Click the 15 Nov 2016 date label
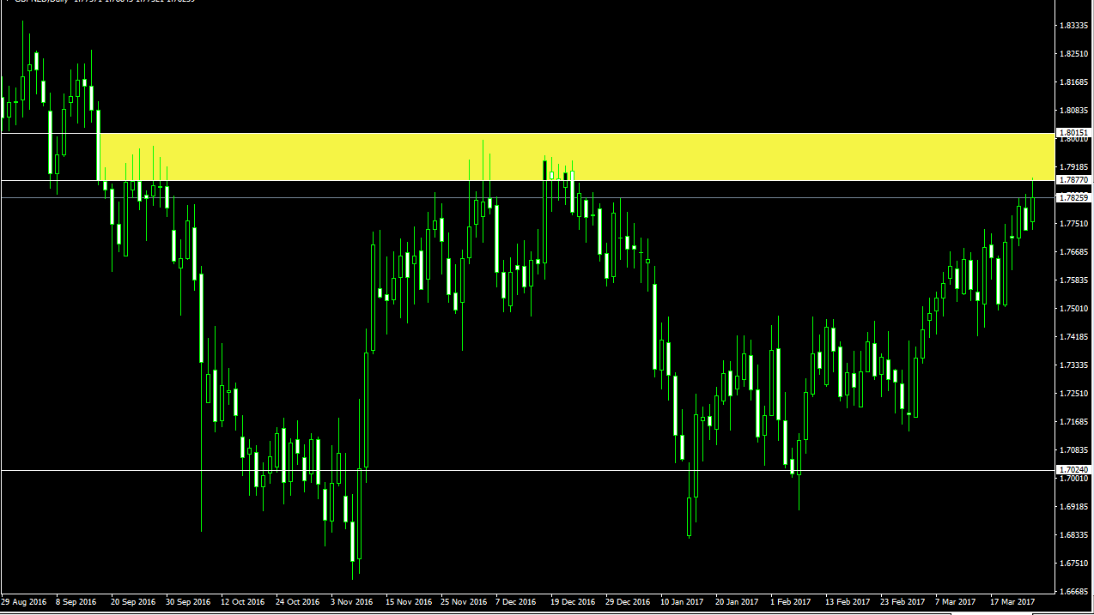 tap(409, 602)
